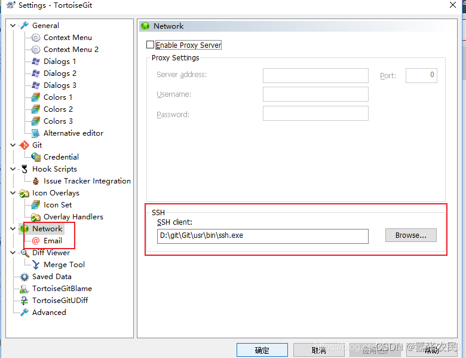Viewport: 466px width, 358px height.
Task: Confirm with the 确定 button
Action: (262, 350)
